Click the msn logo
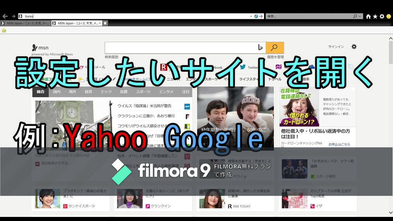The width and height of the screenshot is (393, 221). click(41, 47)
